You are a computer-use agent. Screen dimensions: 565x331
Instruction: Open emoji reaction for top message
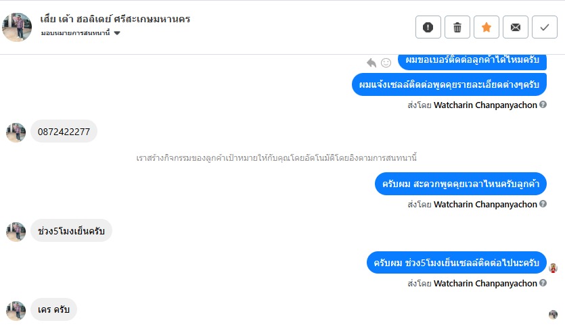pos(386,63)
